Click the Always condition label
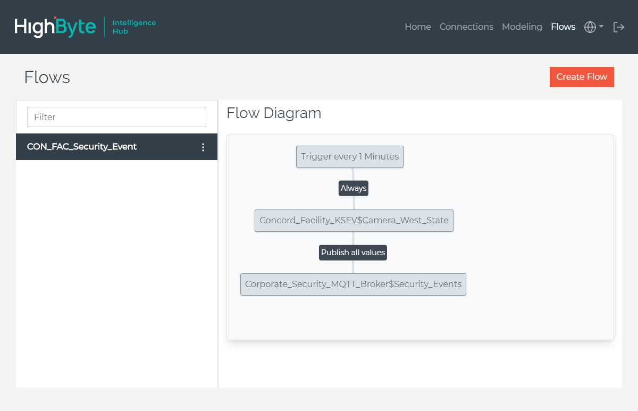Screen dimensions: 638x411 pos(353,188)
